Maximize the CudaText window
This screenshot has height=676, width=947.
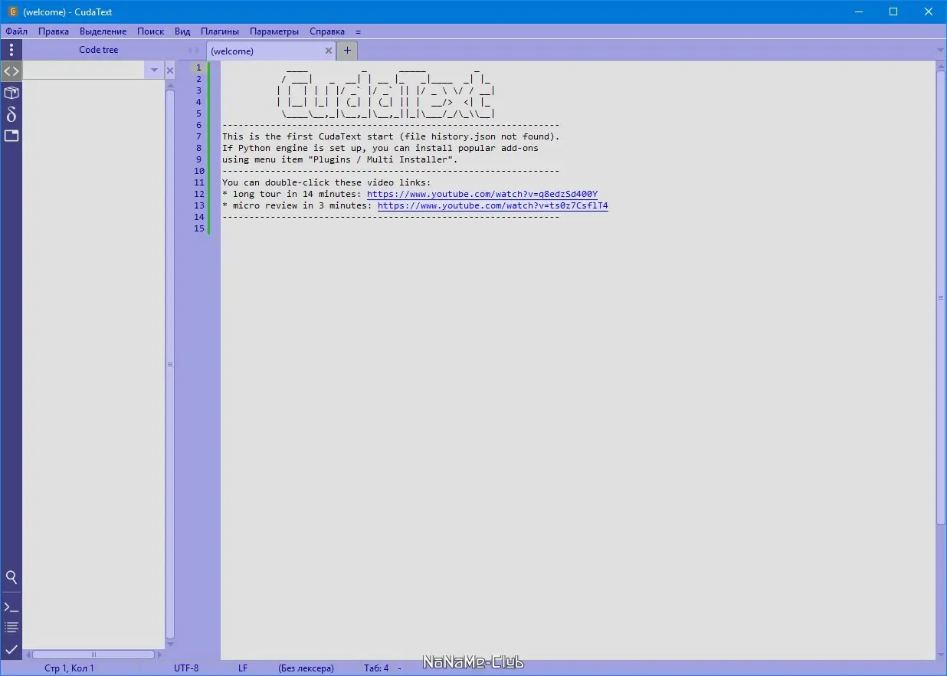tap(893, 11)
